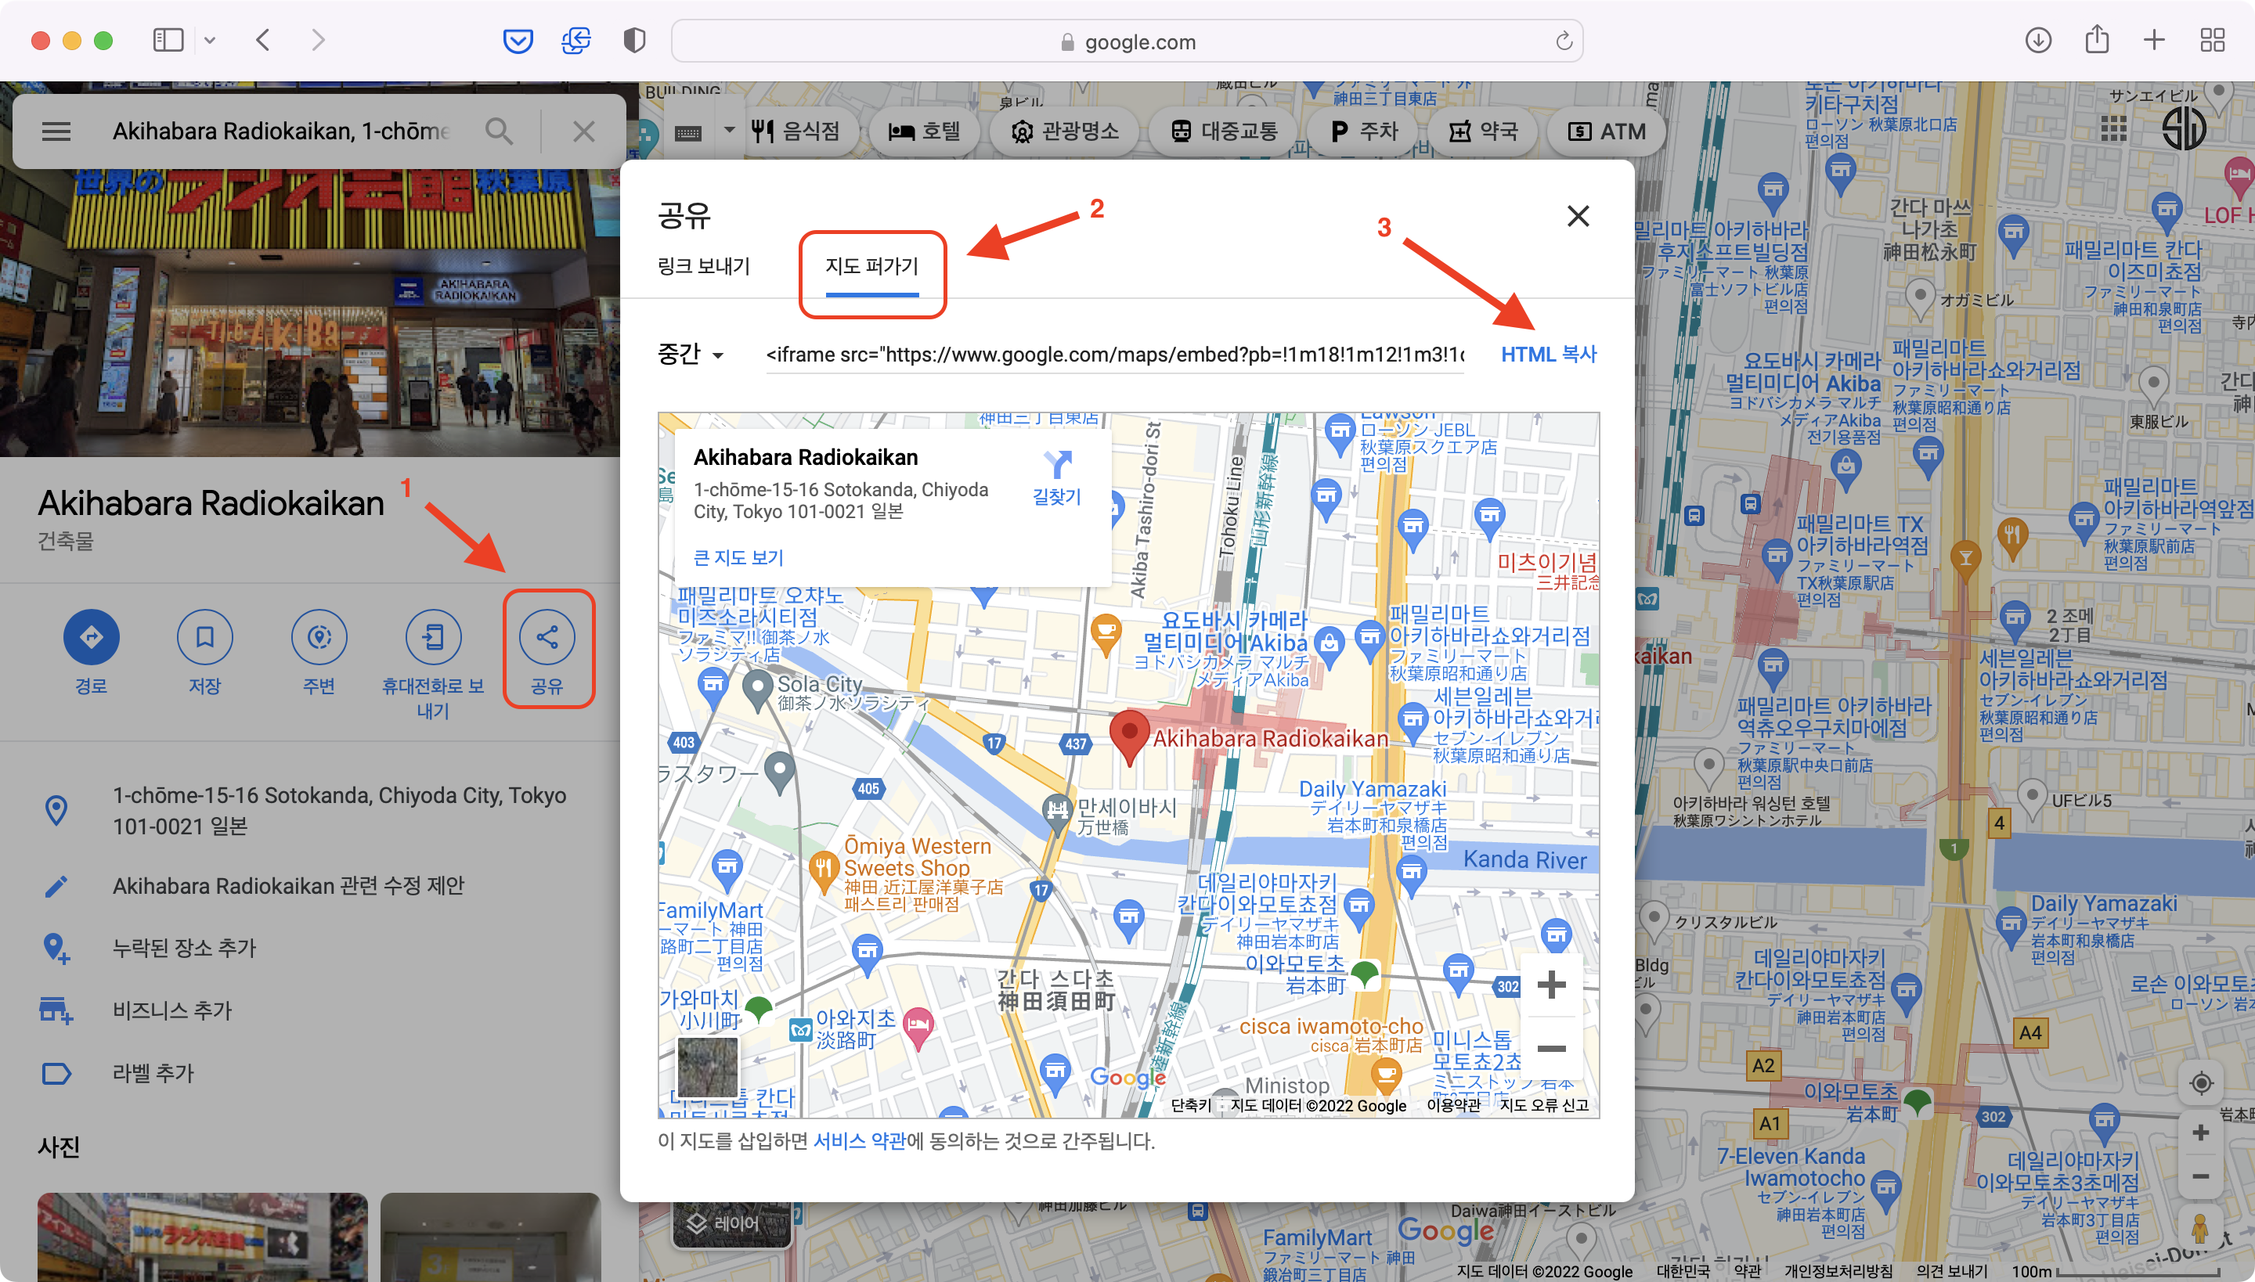This screenshot has width=2255, height=1282.
Task: Click the iframe embed code field
Action: [1114, 355]
